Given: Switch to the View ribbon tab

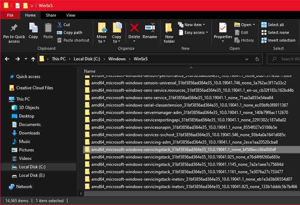Looking at the screenshot, I should coord(71,15).
